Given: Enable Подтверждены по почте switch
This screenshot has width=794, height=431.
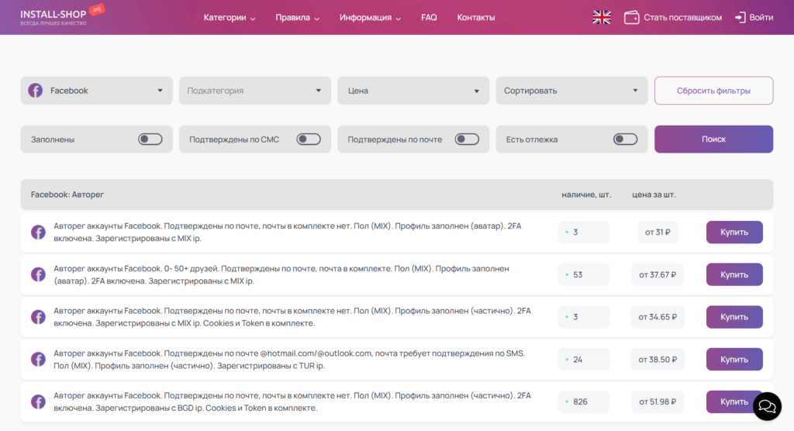Looking at the screenshot, I should 467,140.
